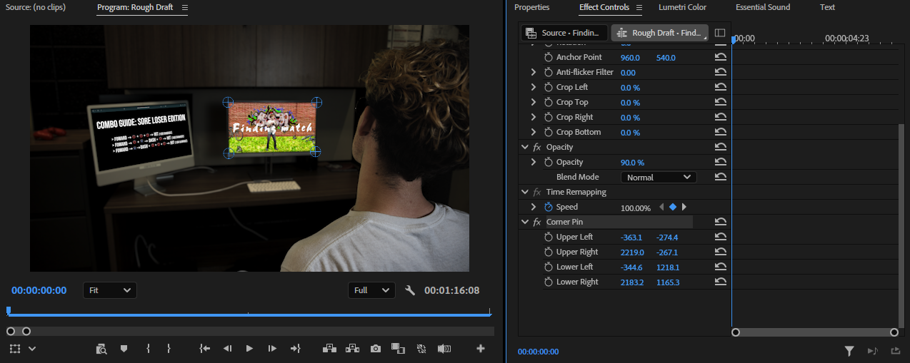
Task: Go to In point in Program Monitor
Action: click(205, 349)
